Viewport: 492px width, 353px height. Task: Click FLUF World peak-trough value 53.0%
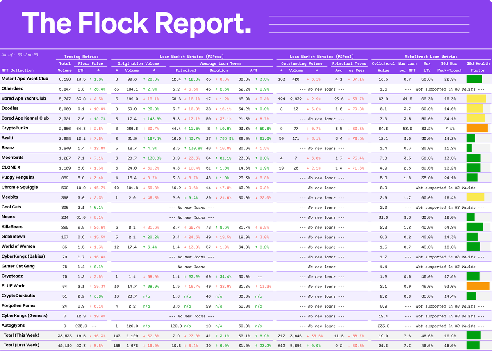tap(449, 286)
